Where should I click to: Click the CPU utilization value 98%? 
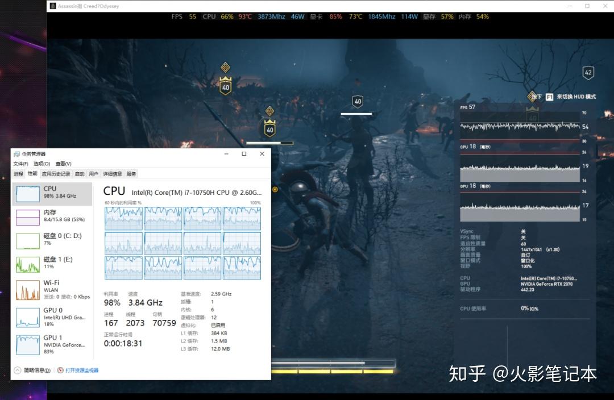coord(112,302)
